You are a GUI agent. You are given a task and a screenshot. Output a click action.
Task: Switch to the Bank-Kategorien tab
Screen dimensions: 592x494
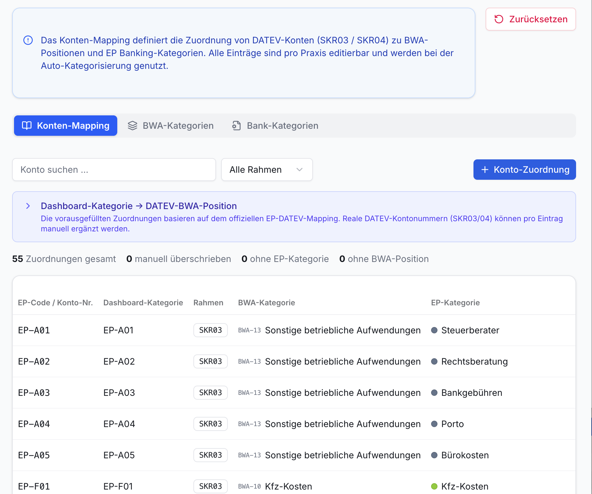click(x=275, y=126)
